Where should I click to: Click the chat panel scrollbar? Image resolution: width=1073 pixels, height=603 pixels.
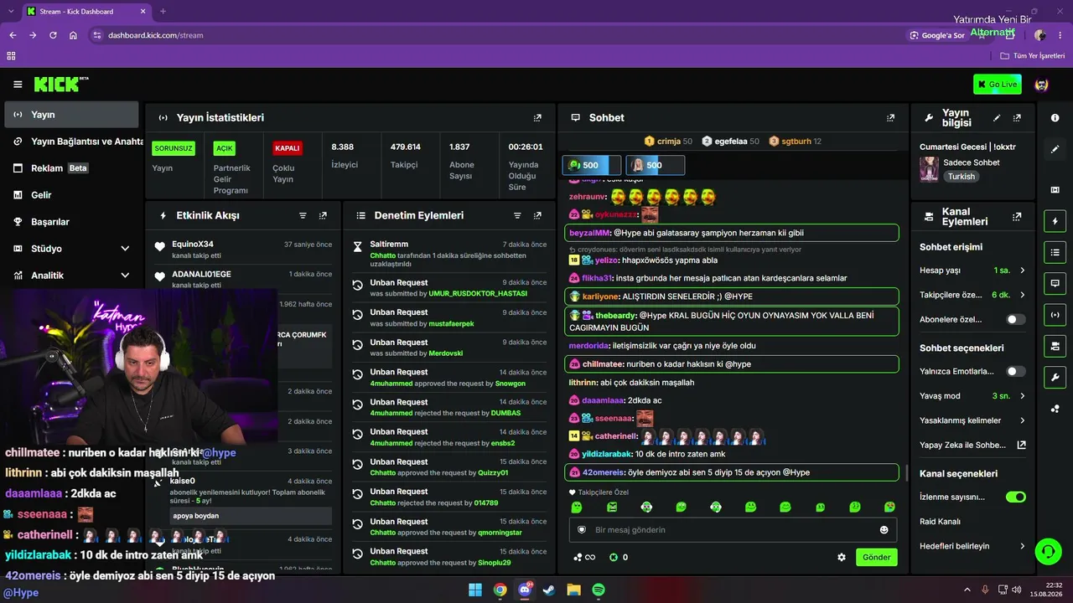pyautogui.click(x=906, y=473)
